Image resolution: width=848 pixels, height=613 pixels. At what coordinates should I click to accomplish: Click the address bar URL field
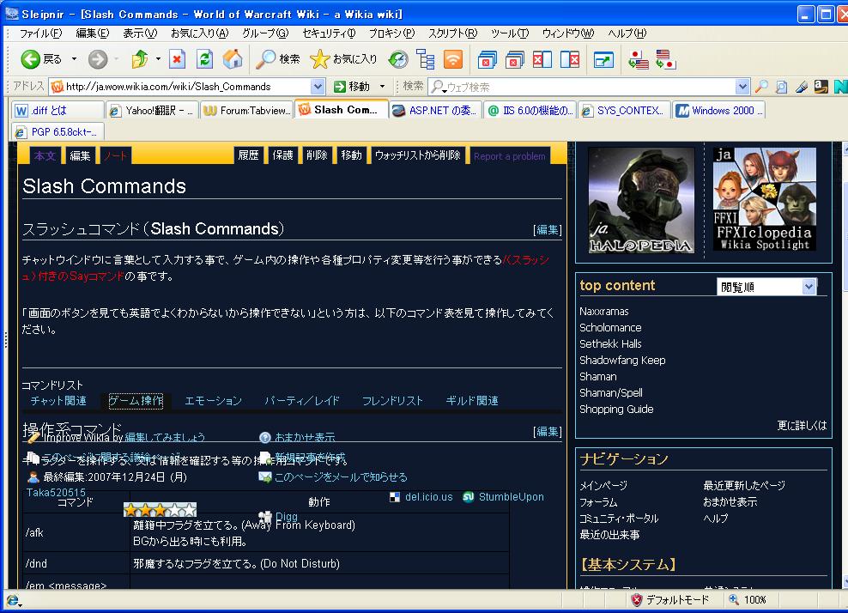click(x=186, y=87)
